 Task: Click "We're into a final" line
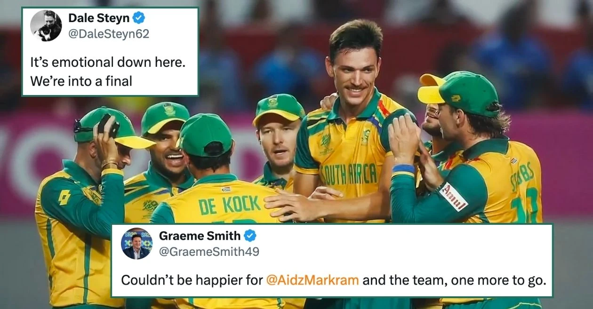(x=81, y=81)
